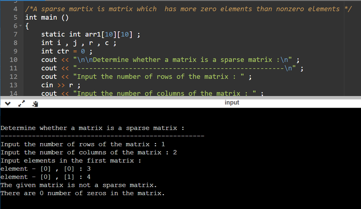Click line number 7 in the gutter
The width and height of the screenshot is (361, 209).
pos(15,35)
